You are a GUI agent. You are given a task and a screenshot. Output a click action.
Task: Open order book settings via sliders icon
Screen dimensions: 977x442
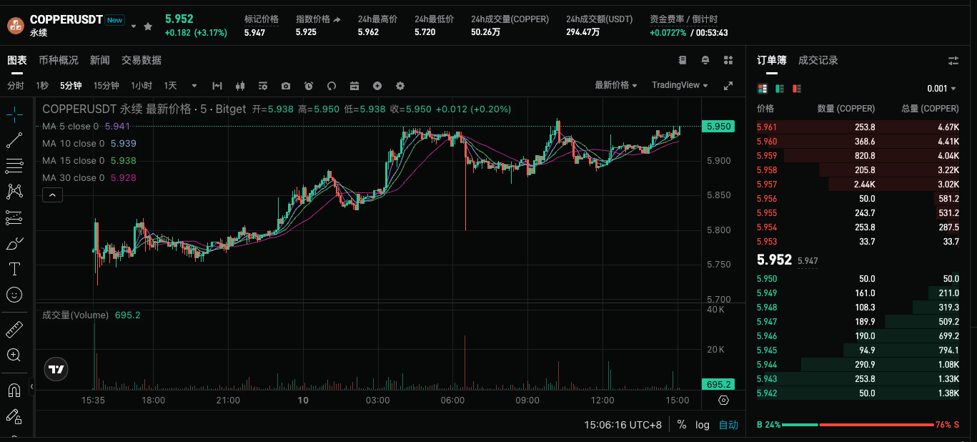click(953, 60)
